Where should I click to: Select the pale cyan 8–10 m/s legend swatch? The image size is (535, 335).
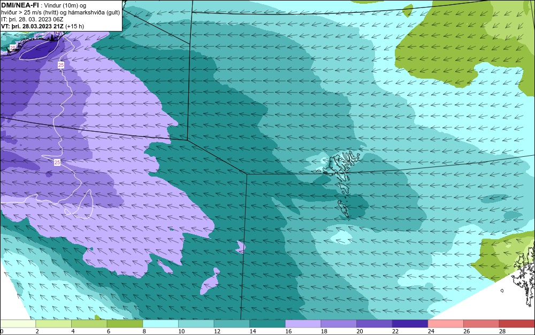click(x=160, y=324)
